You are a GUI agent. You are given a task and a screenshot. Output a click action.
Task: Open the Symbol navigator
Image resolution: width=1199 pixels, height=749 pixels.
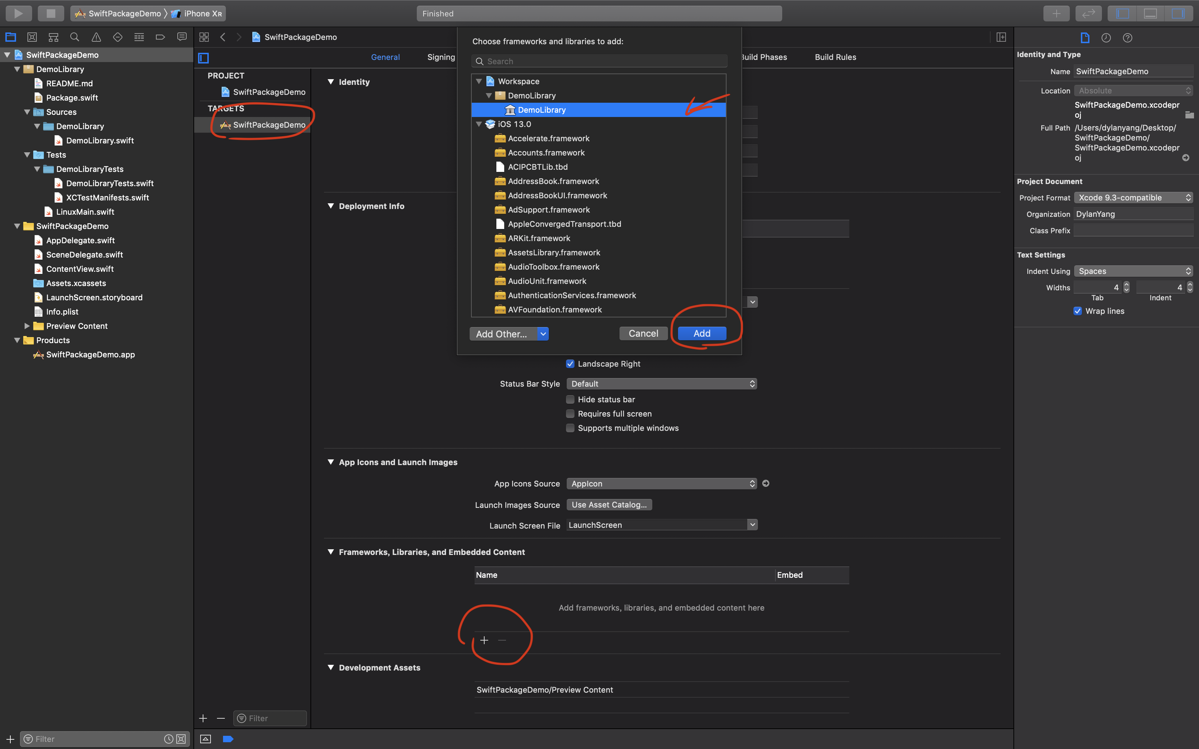[x=54, y=37]
